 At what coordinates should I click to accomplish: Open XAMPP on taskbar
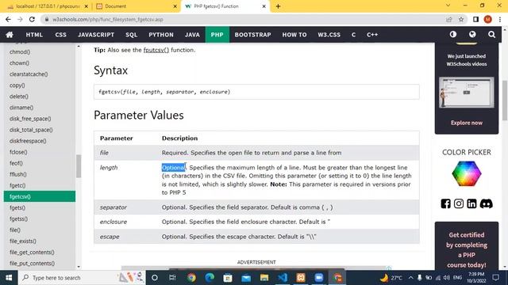click(x=301, y=278)
